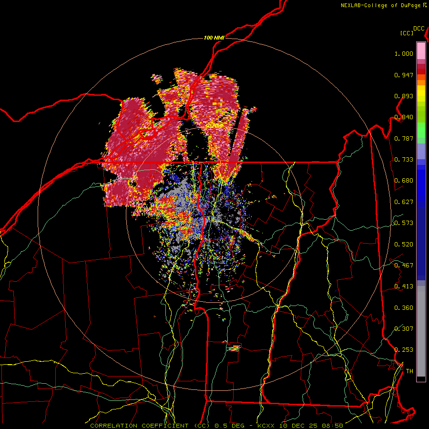Click the 0.307 legend value
This screenshot has height=429, width=429.
(404, 329)
